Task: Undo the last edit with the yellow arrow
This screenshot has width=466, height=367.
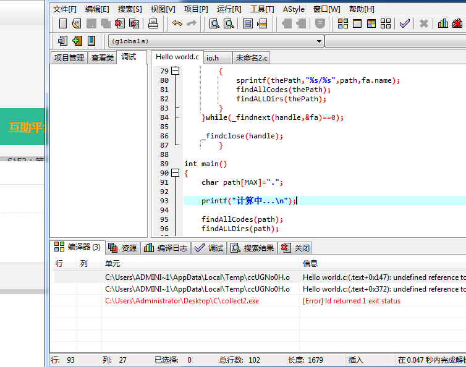Action: click(x=177, y=23)
